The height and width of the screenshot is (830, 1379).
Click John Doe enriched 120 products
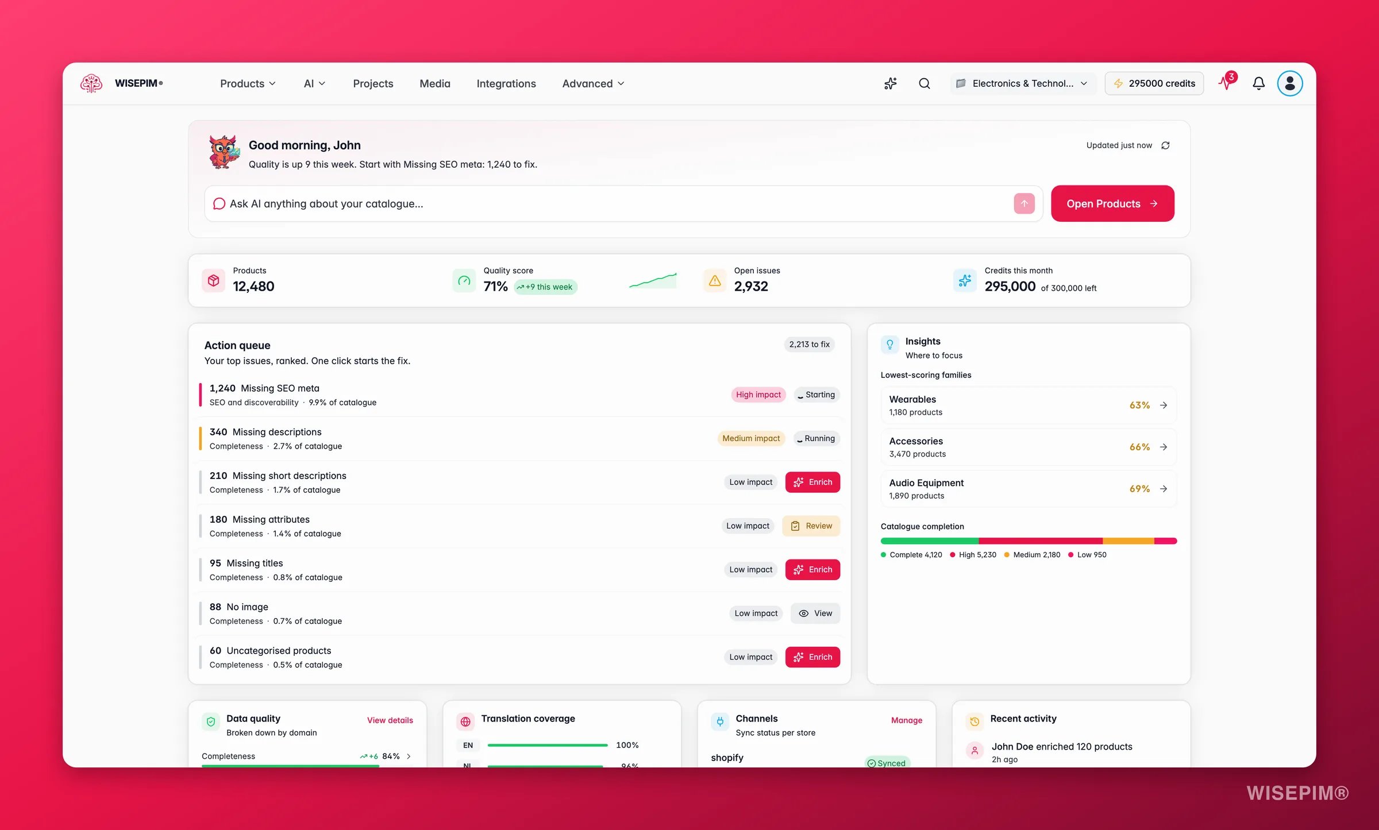pos(1062,746)
